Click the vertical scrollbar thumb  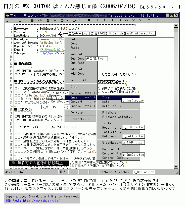point(176,30)
